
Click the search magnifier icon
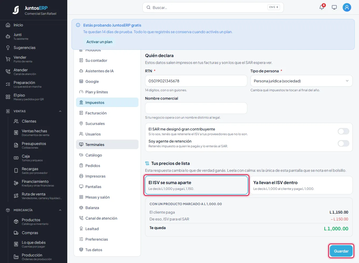click(x=148, y=7)
